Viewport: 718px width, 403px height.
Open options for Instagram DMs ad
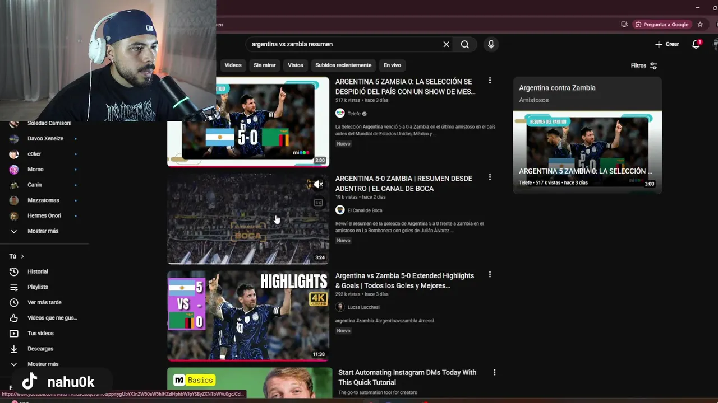click(494, 372)
